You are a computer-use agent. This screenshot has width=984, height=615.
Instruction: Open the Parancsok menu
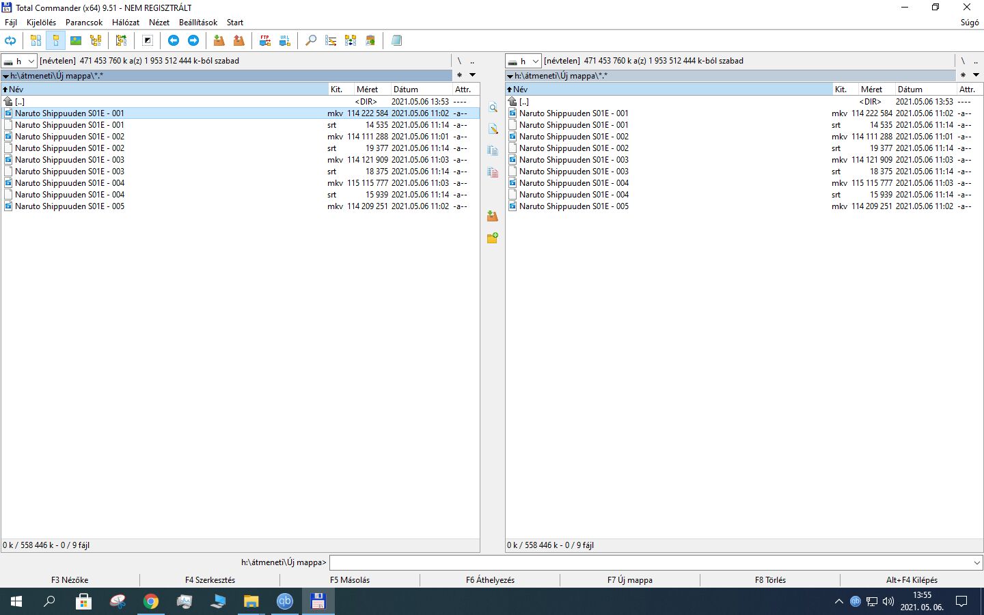(84, 23)
